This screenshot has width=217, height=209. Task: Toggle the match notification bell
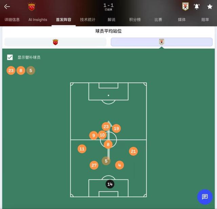click(x=197, y=6)
